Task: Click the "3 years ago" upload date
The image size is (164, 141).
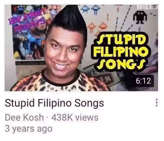Action: [x=29, y=129]
